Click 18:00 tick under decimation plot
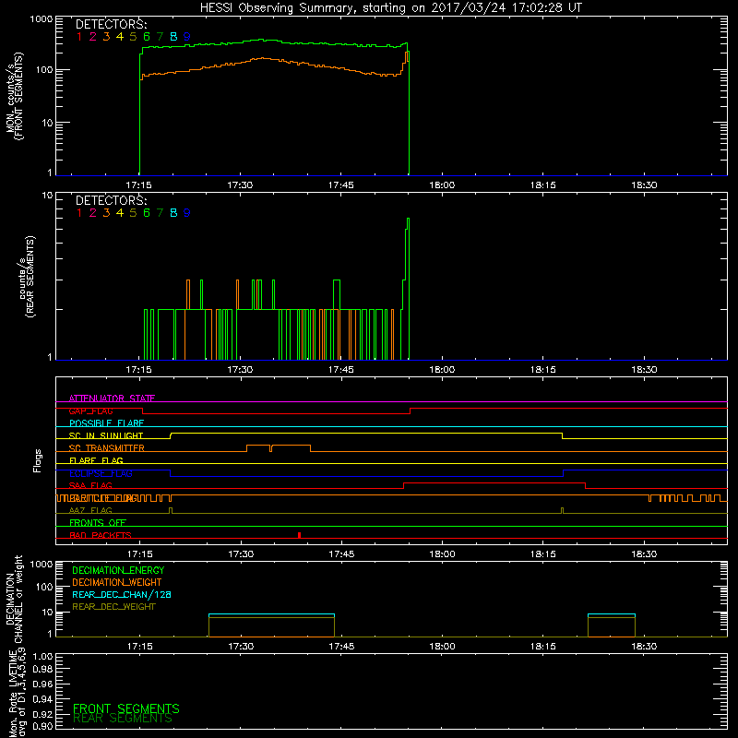Viewport: 738px width, 738px height. [x=442, y=647]
